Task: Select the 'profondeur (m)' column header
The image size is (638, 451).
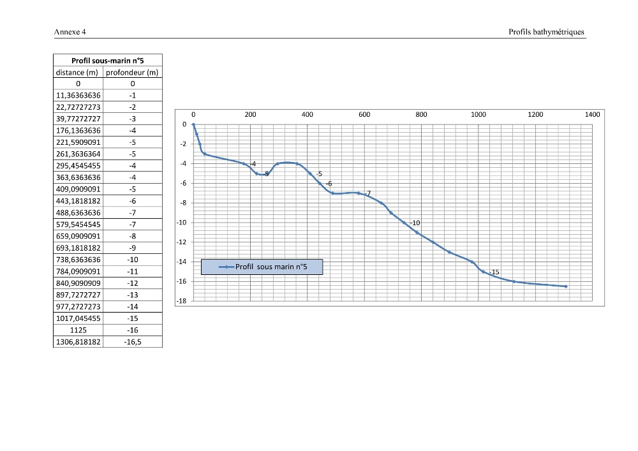Action: [132, 72]
